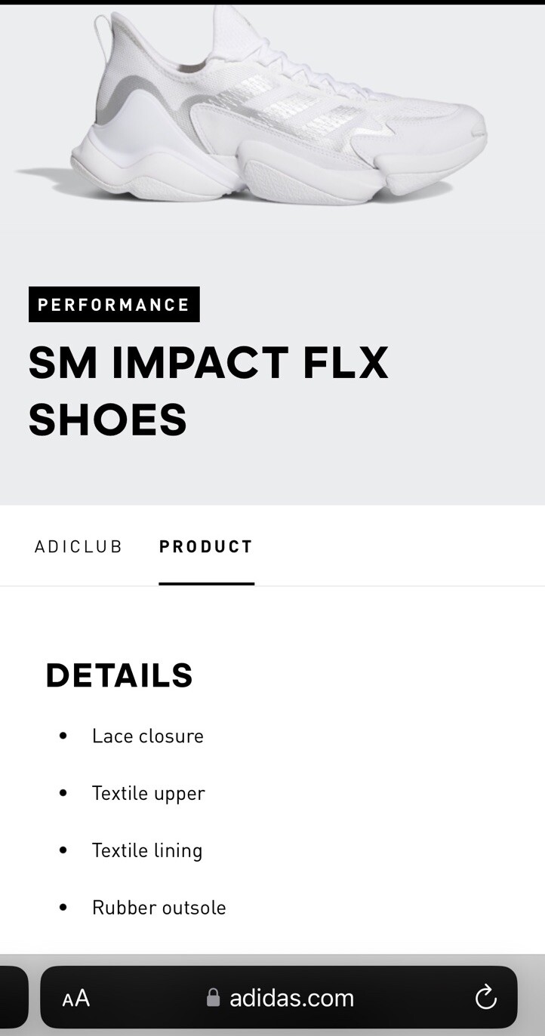Tap the Textile upper list item

coord(149,793)
